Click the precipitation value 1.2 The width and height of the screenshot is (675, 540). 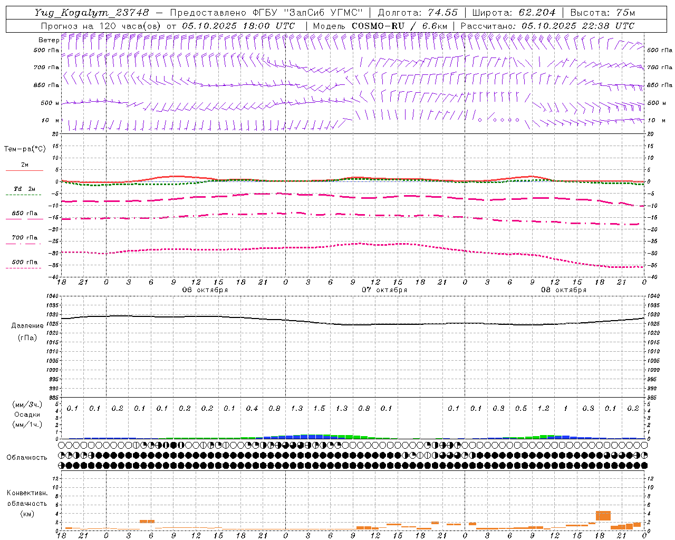543,409
